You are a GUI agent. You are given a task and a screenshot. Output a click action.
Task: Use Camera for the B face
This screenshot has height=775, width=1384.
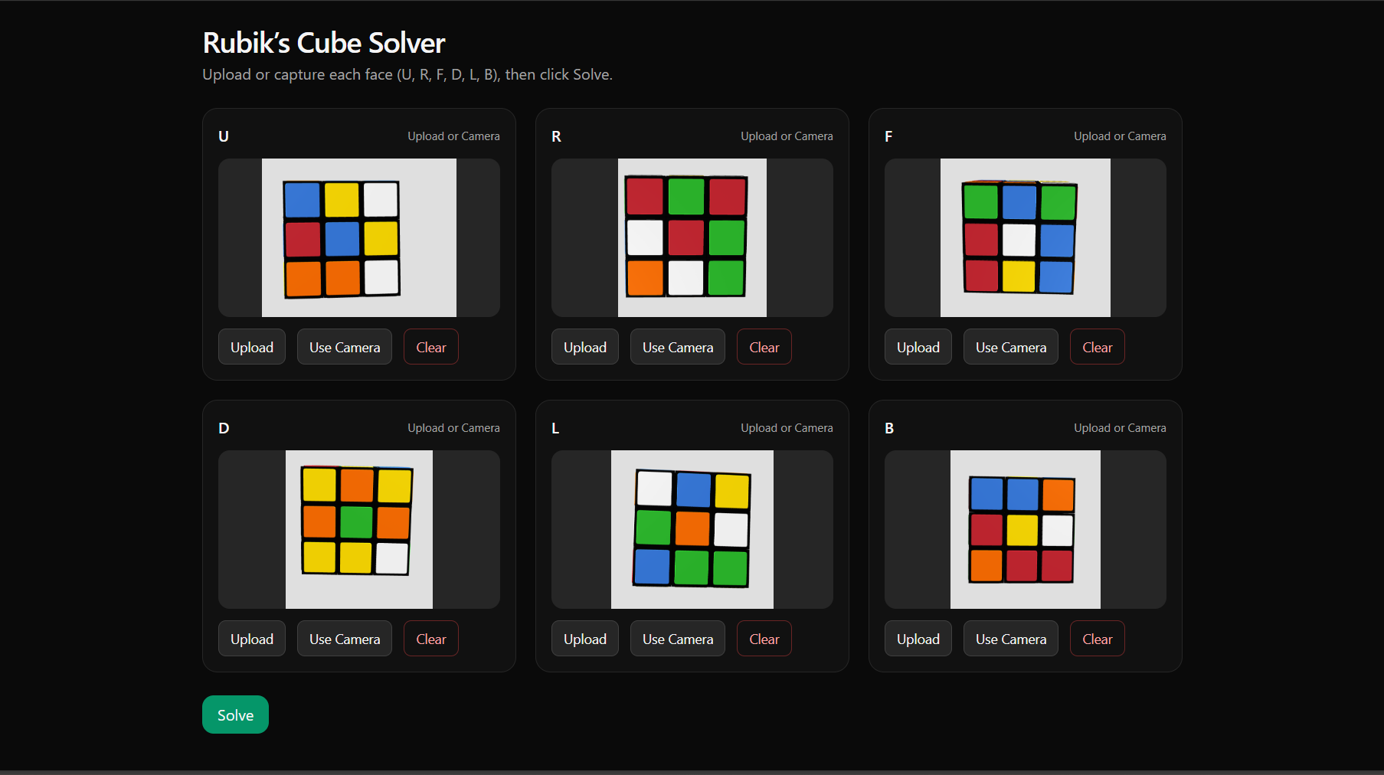point(1010,639)
